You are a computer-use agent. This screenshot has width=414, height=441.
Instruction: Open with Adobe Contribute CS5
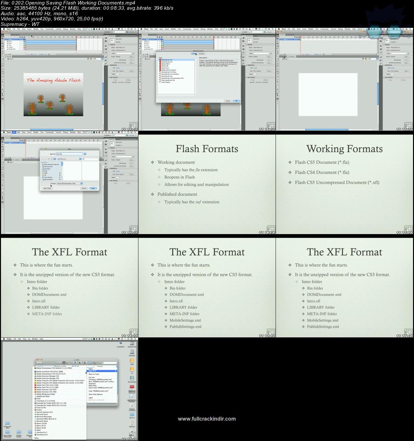pyautogui.click(x=60, y=371)
